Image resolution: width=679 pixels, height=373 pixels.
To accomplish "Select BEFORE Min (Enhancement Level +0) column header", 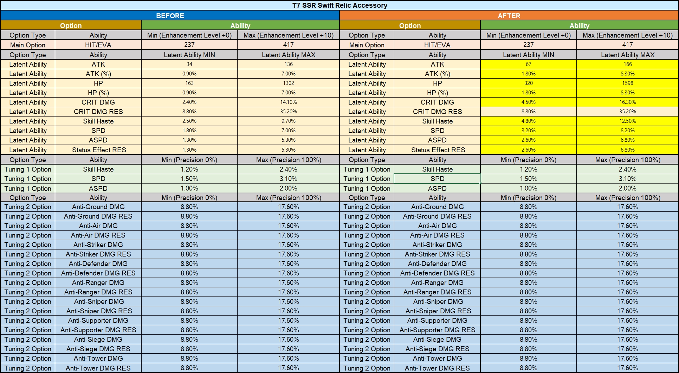I will [x=189, y=35].
